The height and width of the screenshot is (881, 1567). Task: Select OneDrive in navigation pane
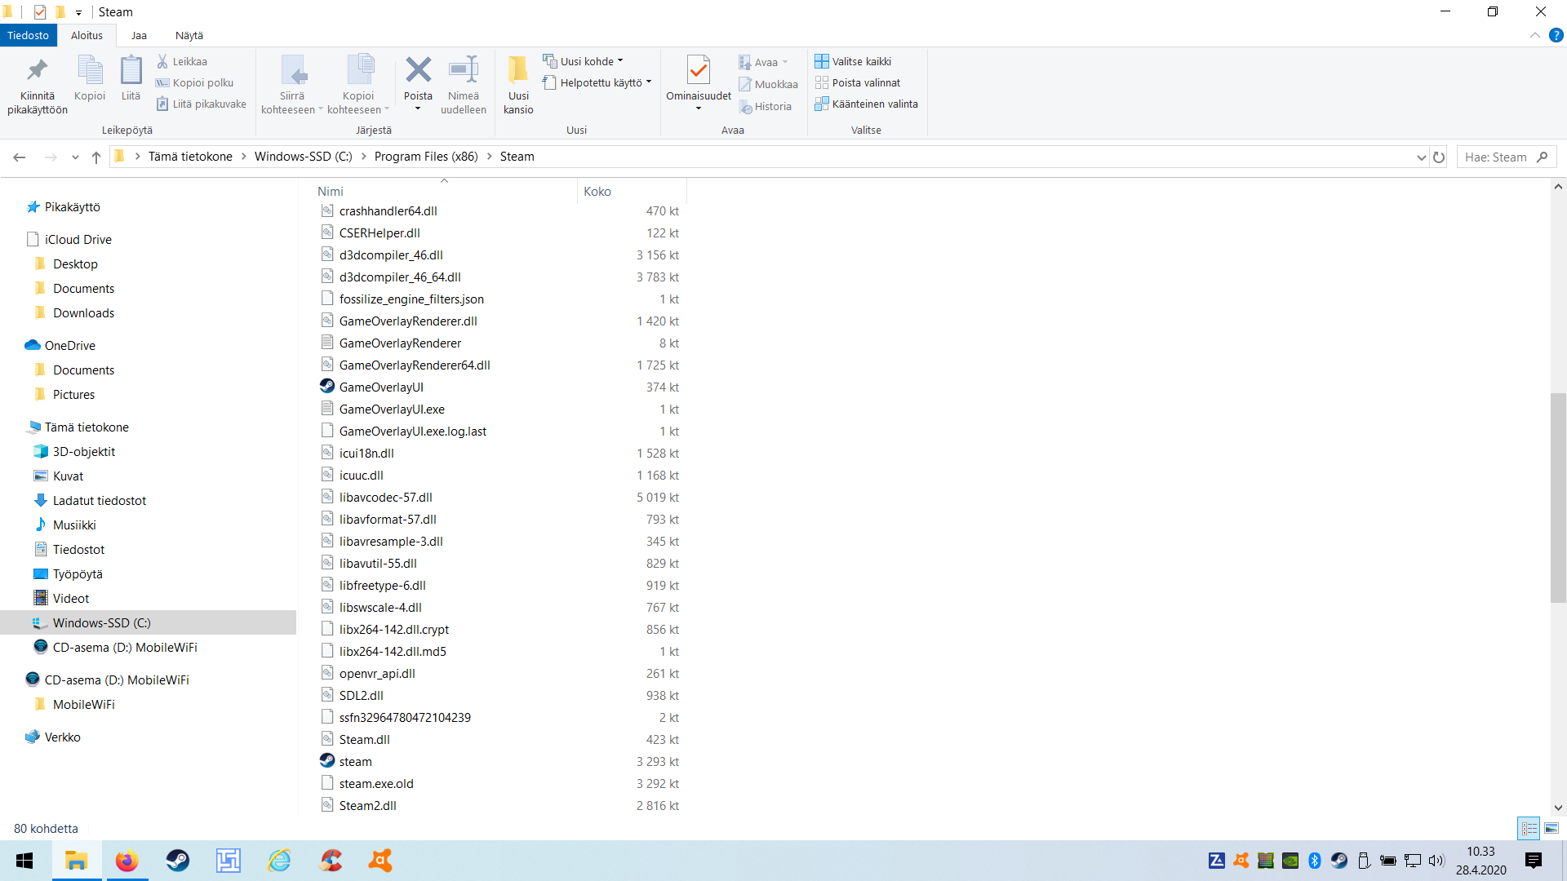coord(60,345)
